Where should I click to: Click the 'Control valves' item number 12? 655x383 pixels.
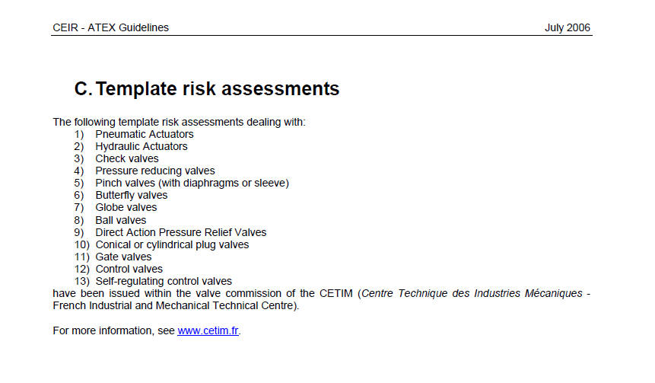tap(129, 269)
